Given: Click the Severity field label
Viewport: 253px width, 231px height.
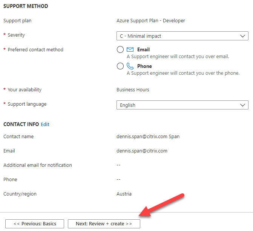Looking at the screenshot, I should coord(16,35).
